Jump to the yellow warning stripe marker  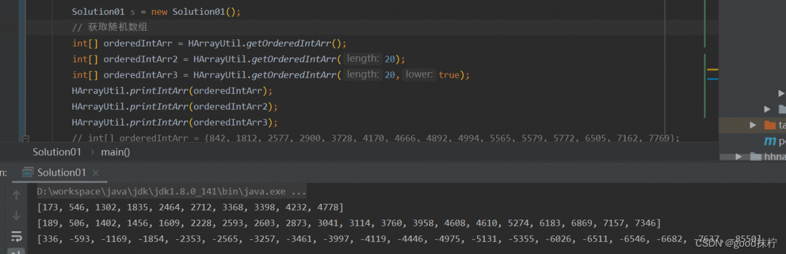click(712, 70)
